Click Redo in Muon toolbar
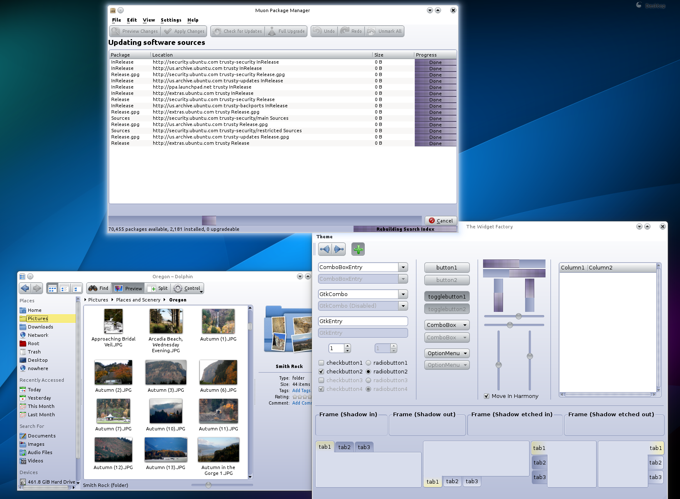This screenshot has height=499, width=680. [x=351, y=31]
